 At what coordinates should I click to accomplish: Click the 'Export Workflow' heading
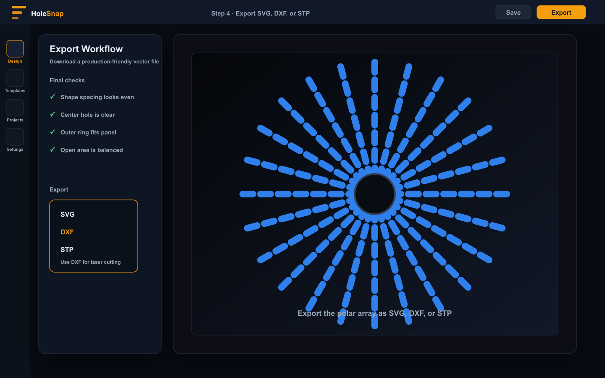pos(86,49)
